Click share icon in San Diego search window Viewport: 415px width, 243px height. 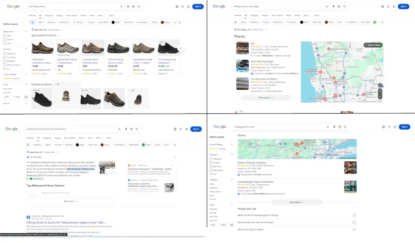tap(388, 6)
